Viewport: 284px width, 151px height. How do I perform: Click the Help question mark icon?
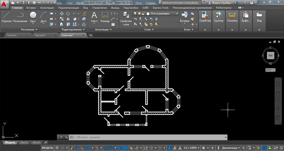(x=252, y=3)
